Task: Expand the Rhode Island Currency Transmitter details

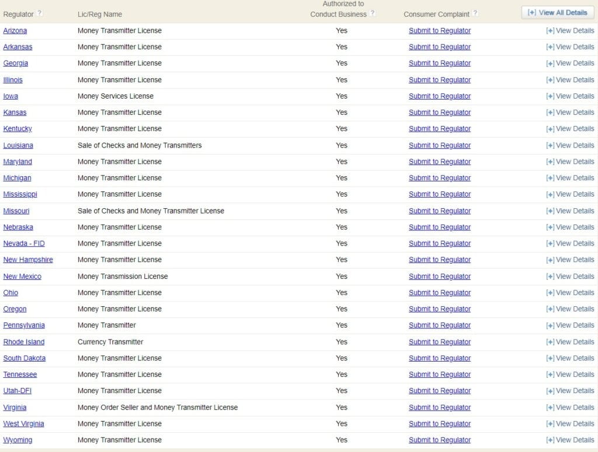Action: click(569, 341)
